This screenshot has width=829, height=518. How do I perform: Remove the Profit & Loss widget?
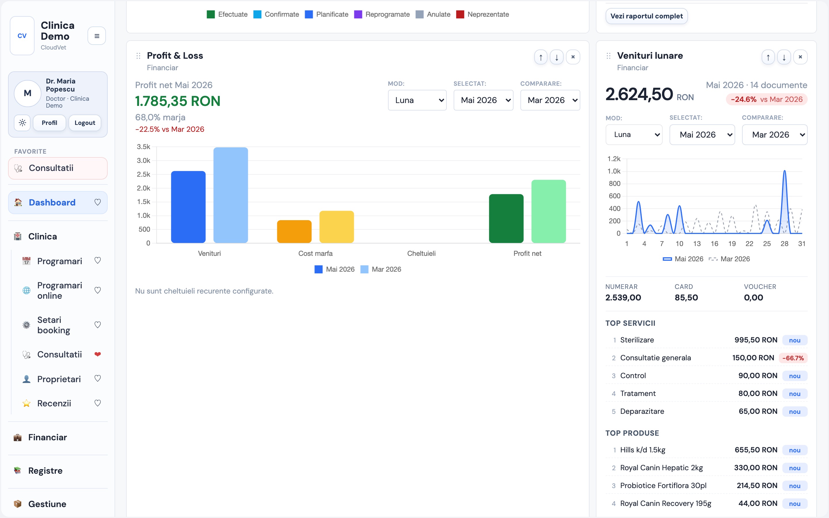tap(573, 57)
